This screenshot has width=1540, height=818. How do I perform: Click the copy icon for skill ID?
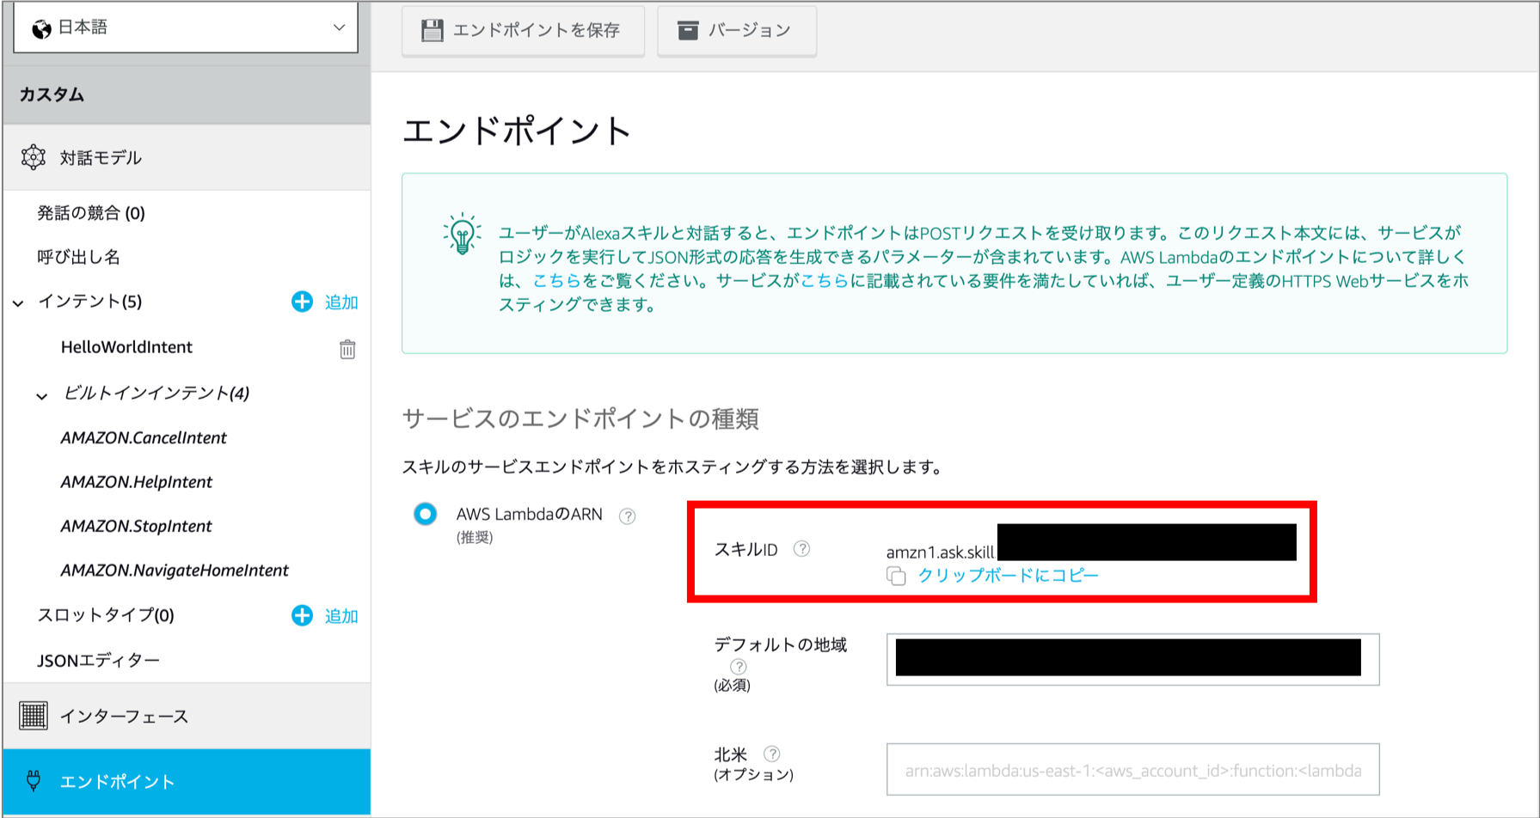point(896,576)
